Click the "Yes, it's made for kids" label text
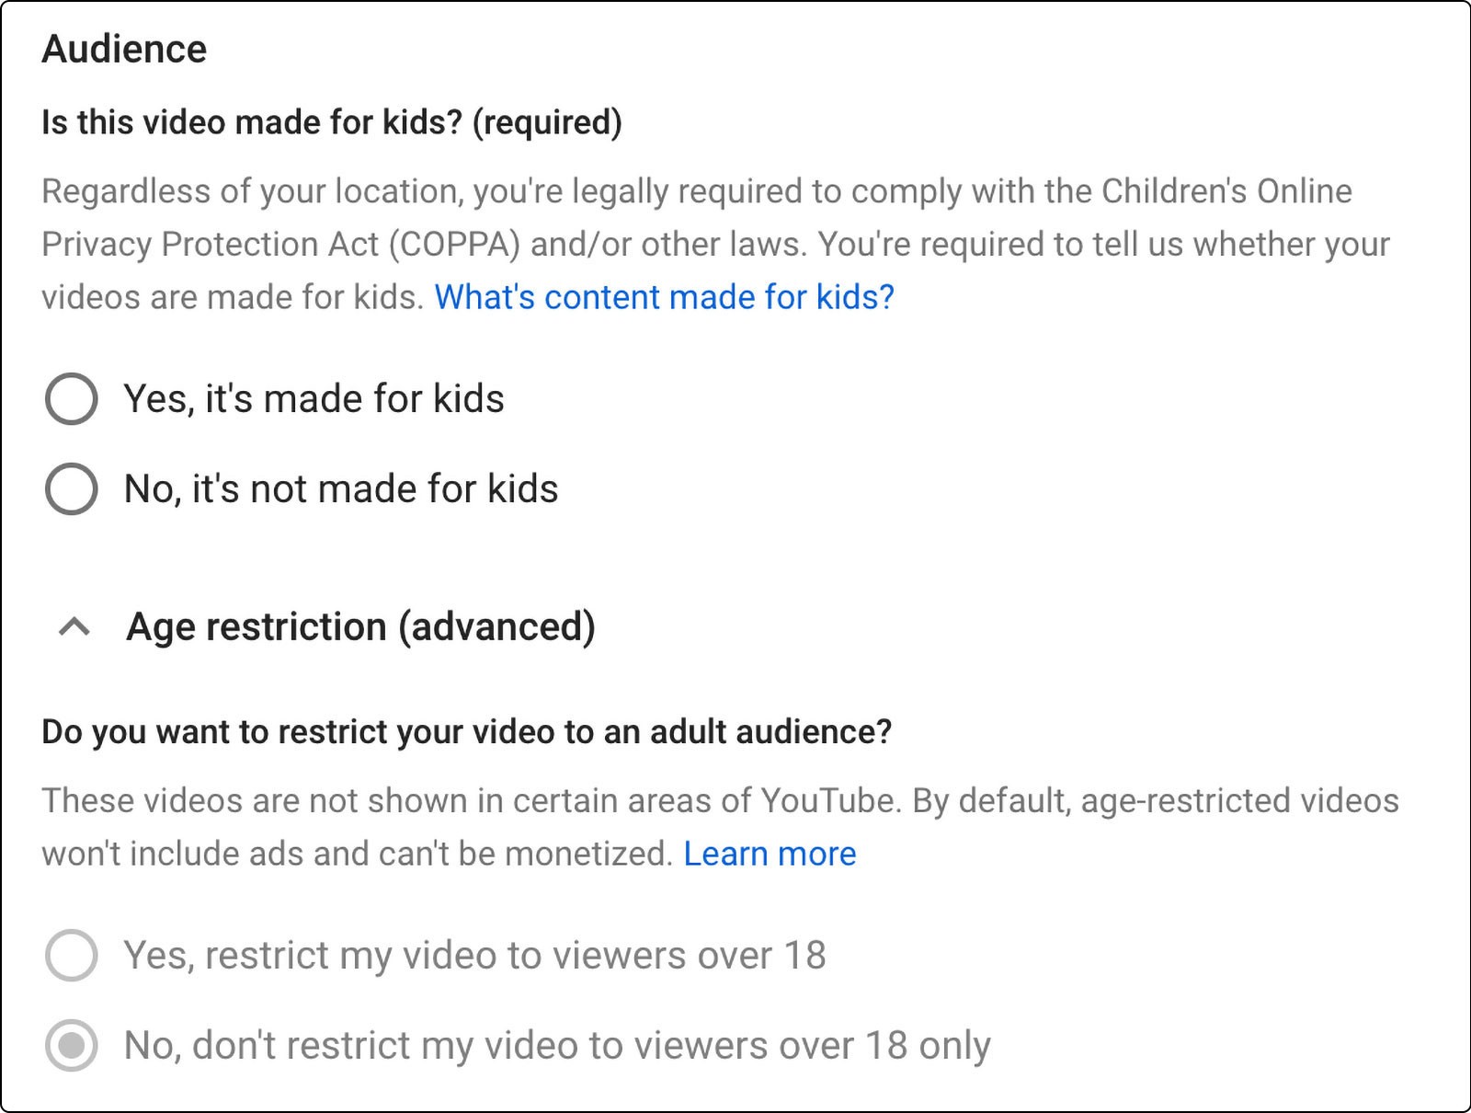Image resolution: width=1471 pixels, height=1113 pixels. pyautogui.click(x=314, y=399)
